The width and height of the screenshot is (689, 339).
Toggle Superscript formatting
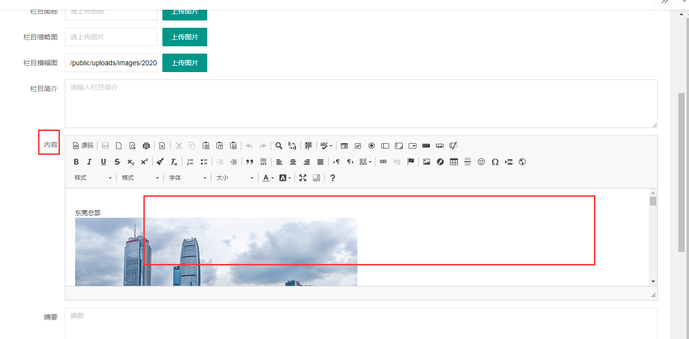144,162
